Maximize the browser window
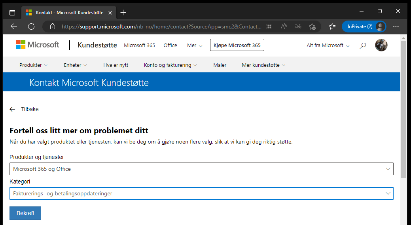The height and width of the screenshot is (225, 411). 379,11
